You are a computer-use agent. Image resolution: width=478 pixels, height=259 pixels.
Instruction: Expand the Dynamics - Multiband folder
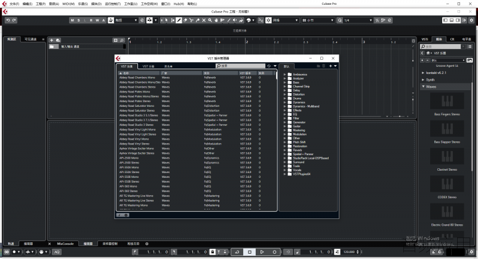pos(285,106)
